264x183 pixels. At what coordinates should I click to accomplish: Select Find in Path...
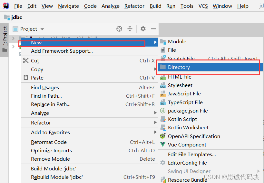pyautogui.click(x=89, y=96)
